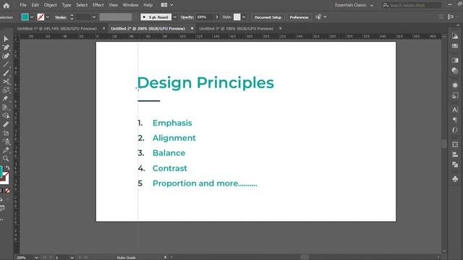The width and height of the screenshot is (463, 260).
Task: Open the File menu
Action: click(23, 5)
